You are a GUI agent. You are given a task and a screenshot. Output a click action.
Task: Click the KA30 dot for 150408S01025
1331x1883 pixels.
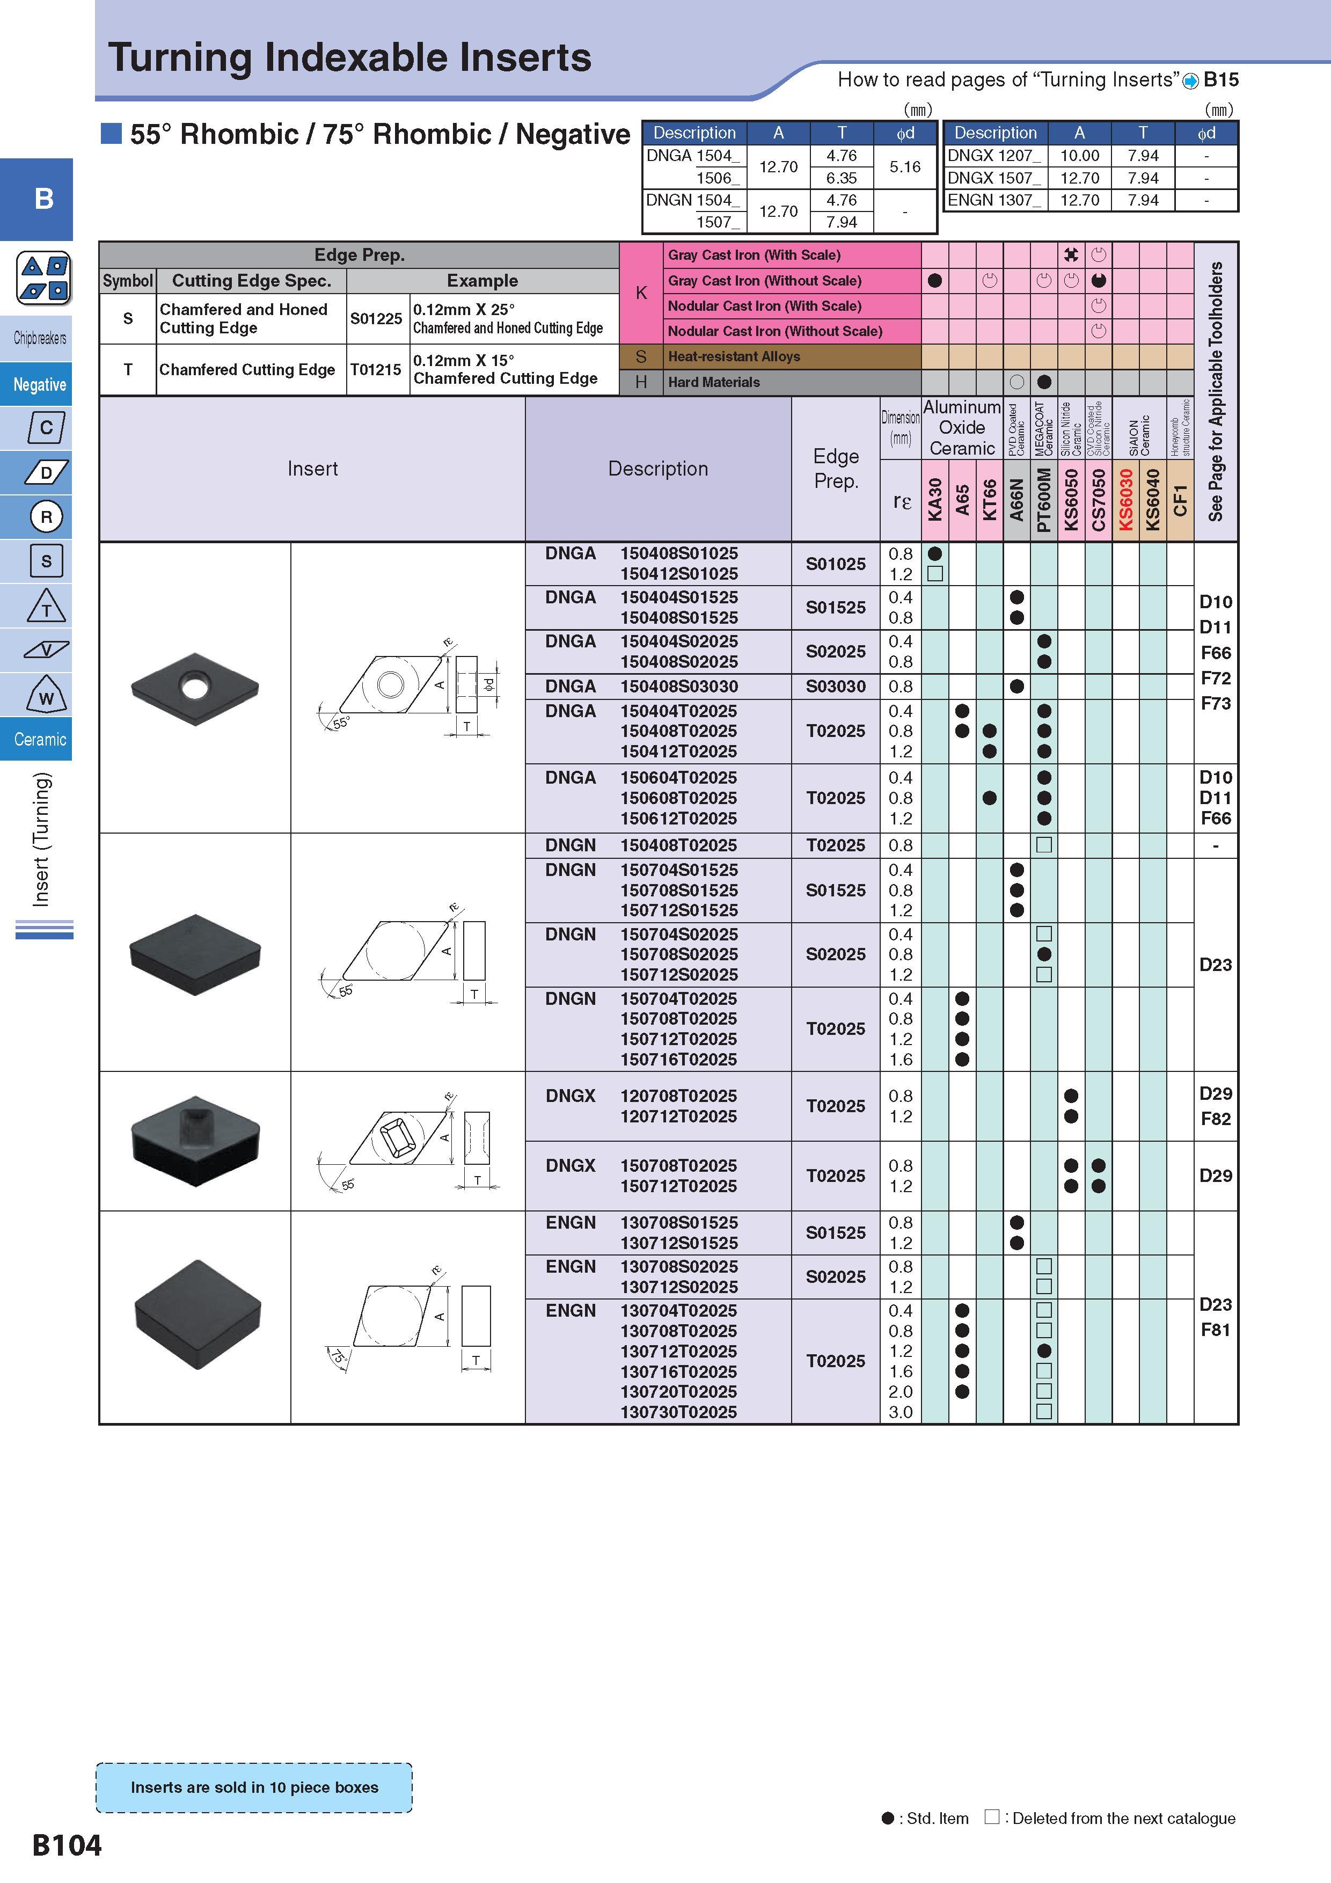coord(935,553)
